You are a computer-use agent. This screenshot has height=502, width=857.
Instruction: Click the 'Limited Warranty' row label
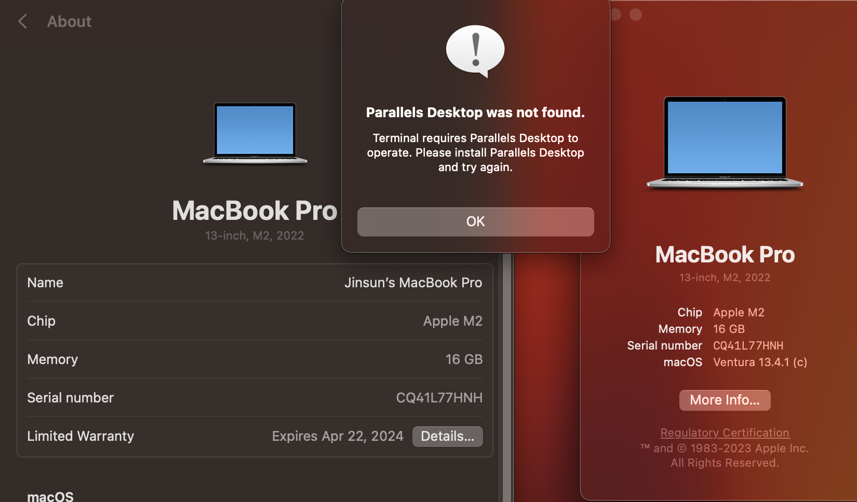coord(81,436)
